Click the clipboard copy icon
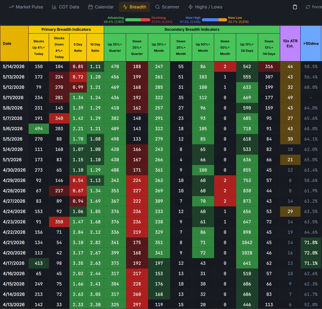The width and height of the screenshot is (322, 309). tap(295, 7)
